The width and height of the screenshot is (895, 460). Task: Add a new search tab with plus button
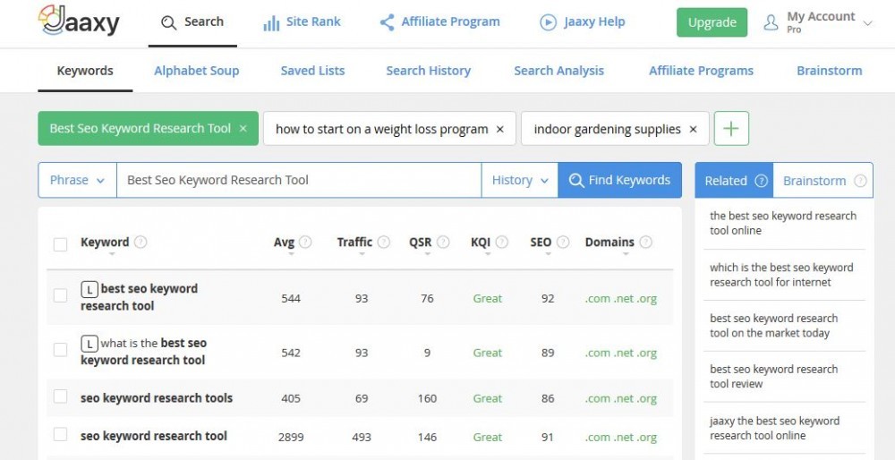pos(731,128)
